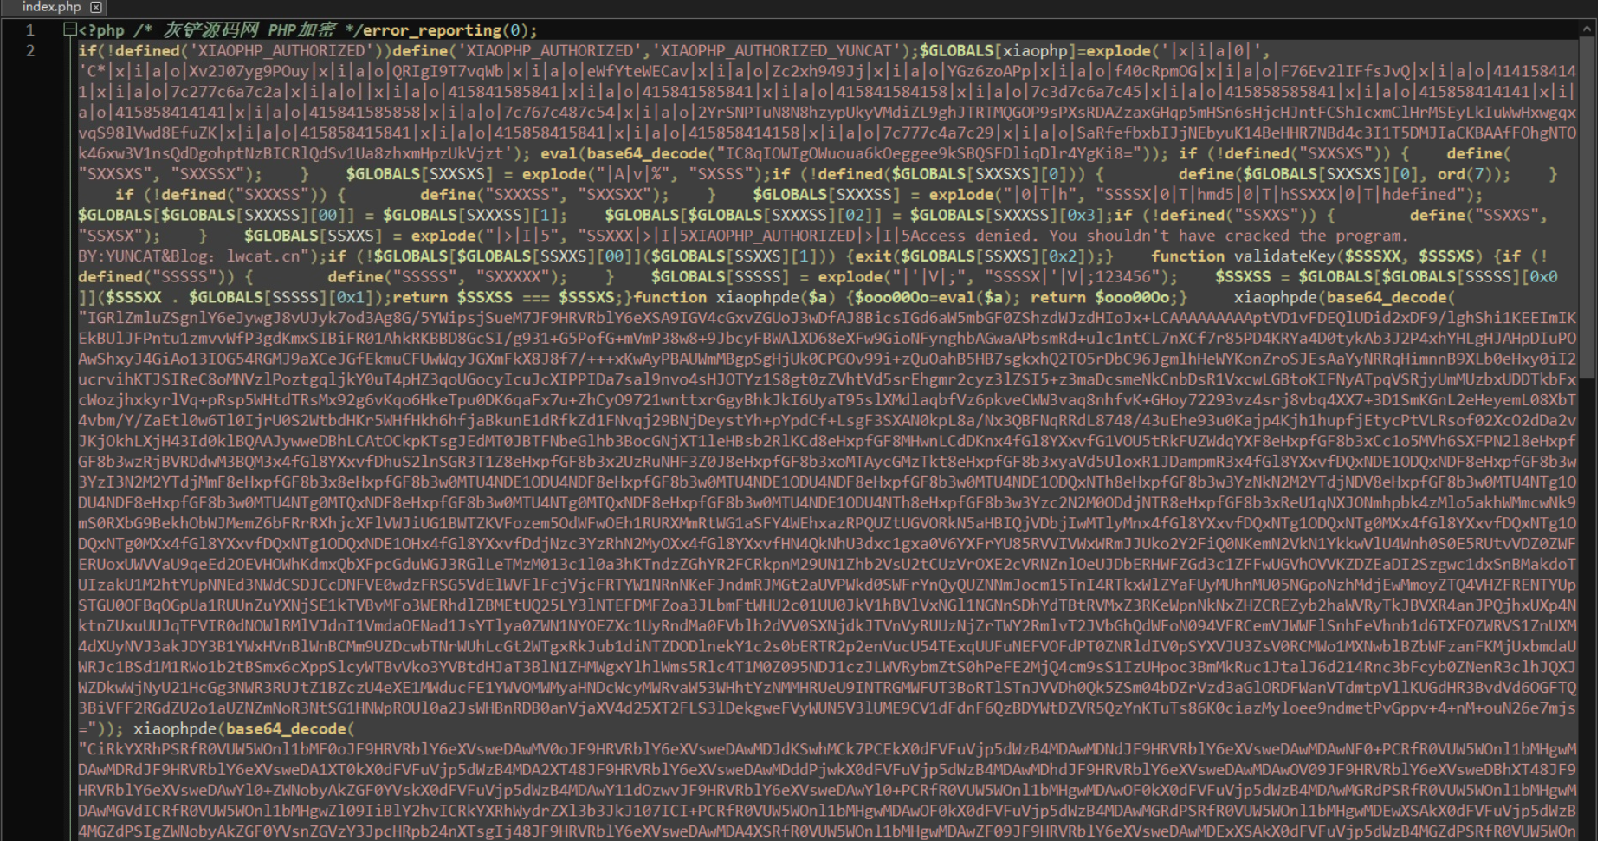
Task: Grab the vertical scrollbar thumb
Action: tap(1587, 208)
